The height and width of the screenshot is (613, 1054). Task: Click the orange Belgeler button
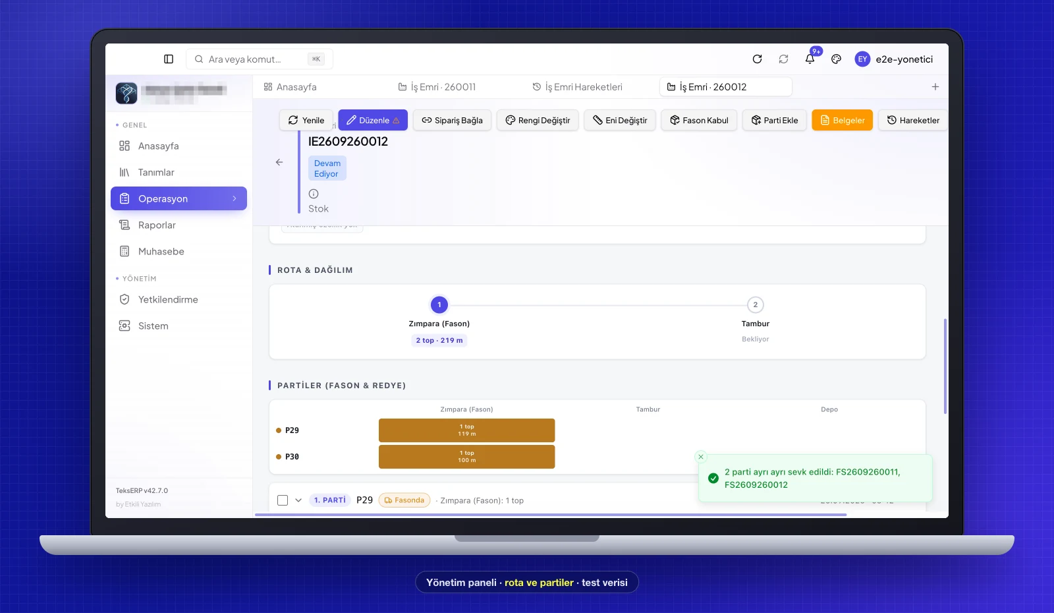pyautogui.click(x=842, y=120)
